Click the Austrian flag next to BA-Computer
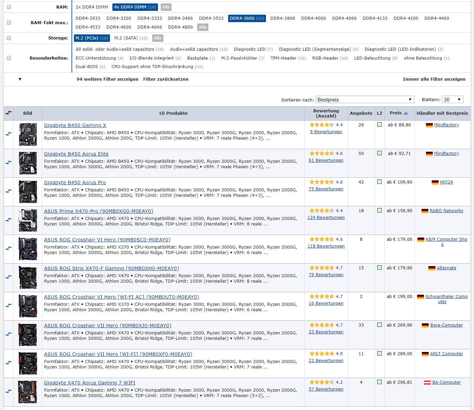Screen dimensions: 474x410 (427, 382)
